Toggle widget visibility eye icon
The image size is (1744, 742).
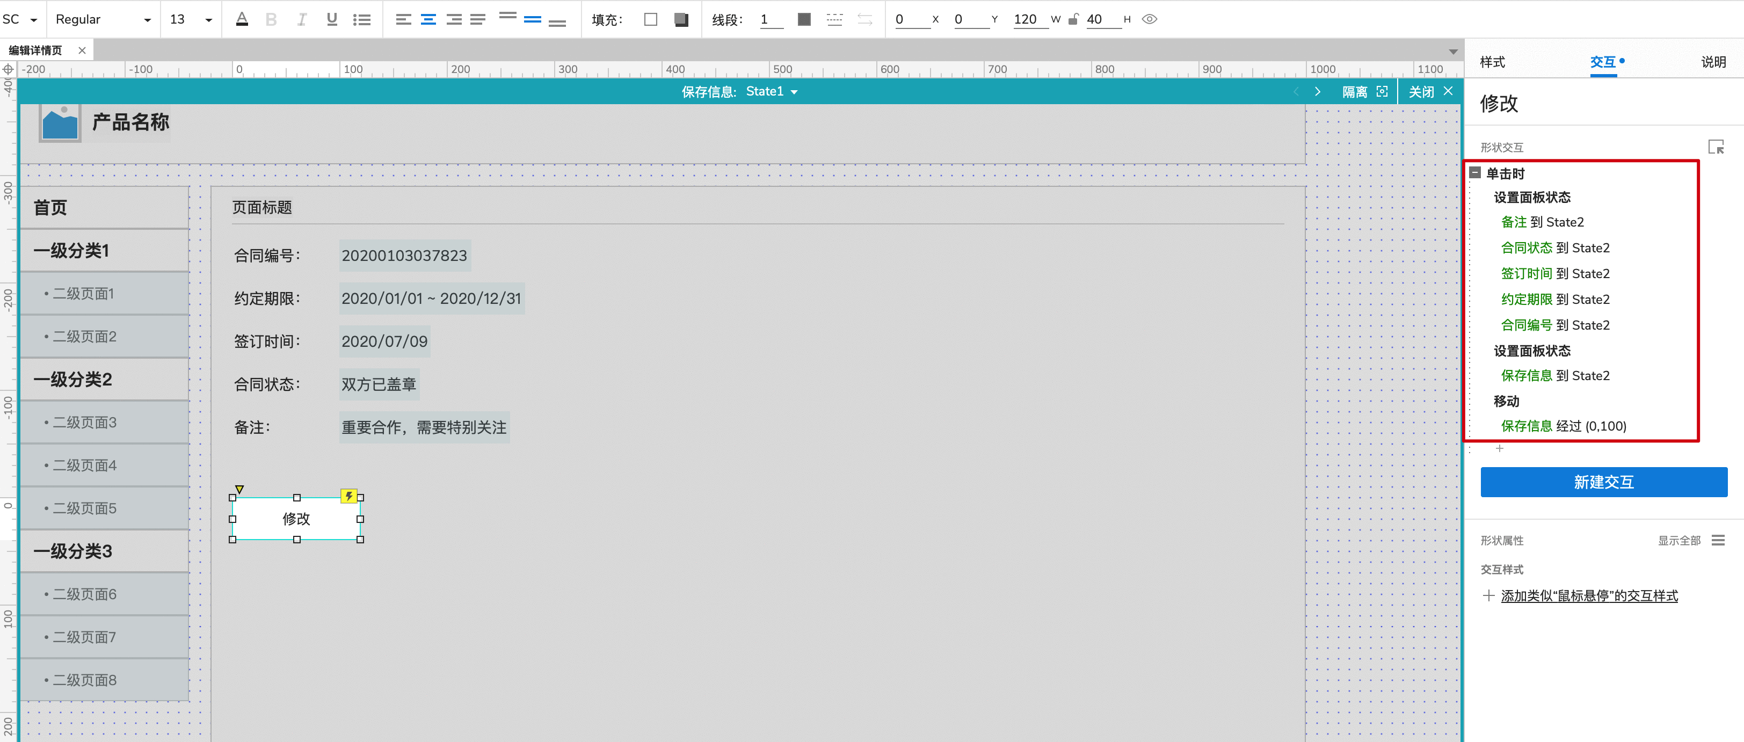click(1150, 20)
